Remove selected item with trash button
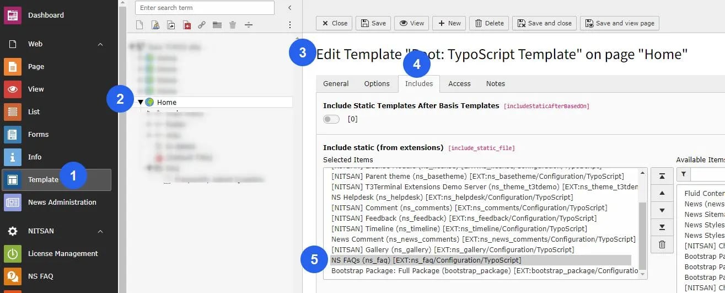This screenshot has height=293, width=725. [x=662, y=244]
